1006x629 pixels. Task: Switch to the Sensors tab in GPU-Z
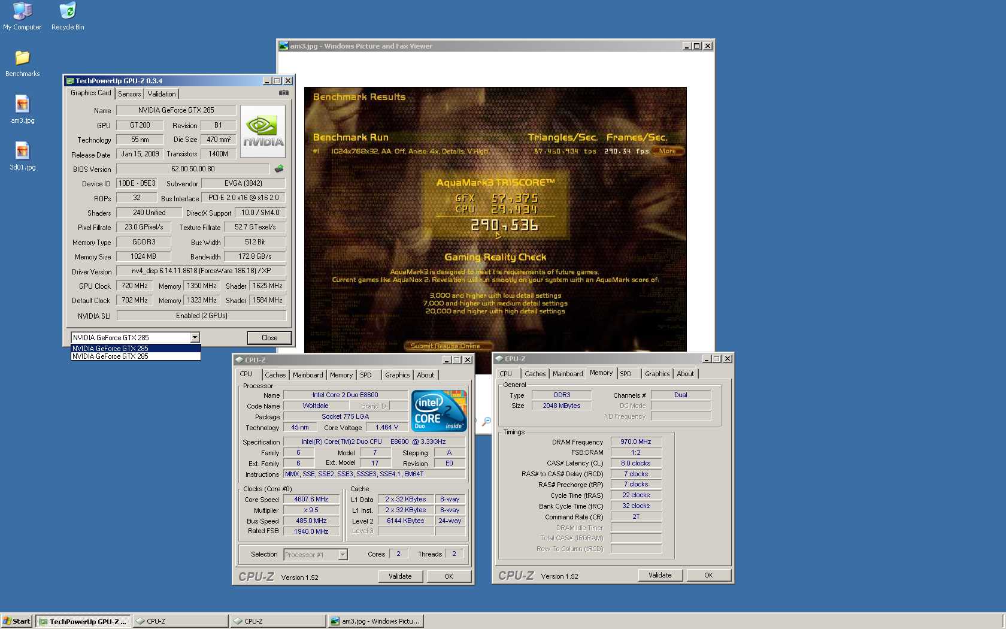129,94
